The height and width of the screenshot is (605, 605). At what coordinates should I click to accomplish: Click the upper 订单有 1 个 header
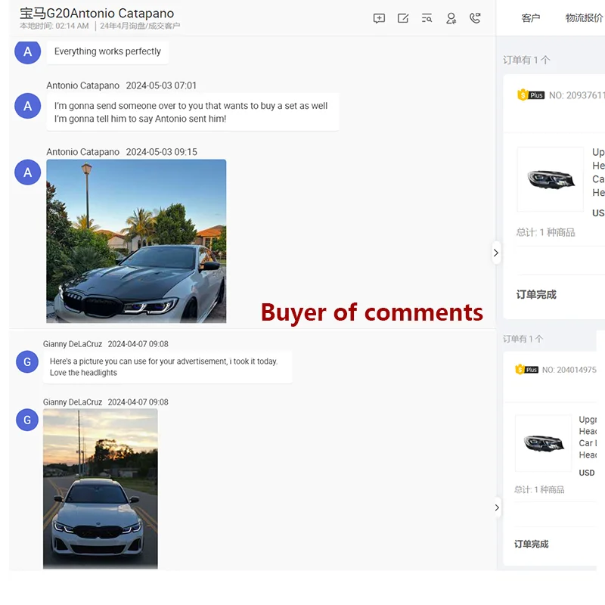[526, 60]
